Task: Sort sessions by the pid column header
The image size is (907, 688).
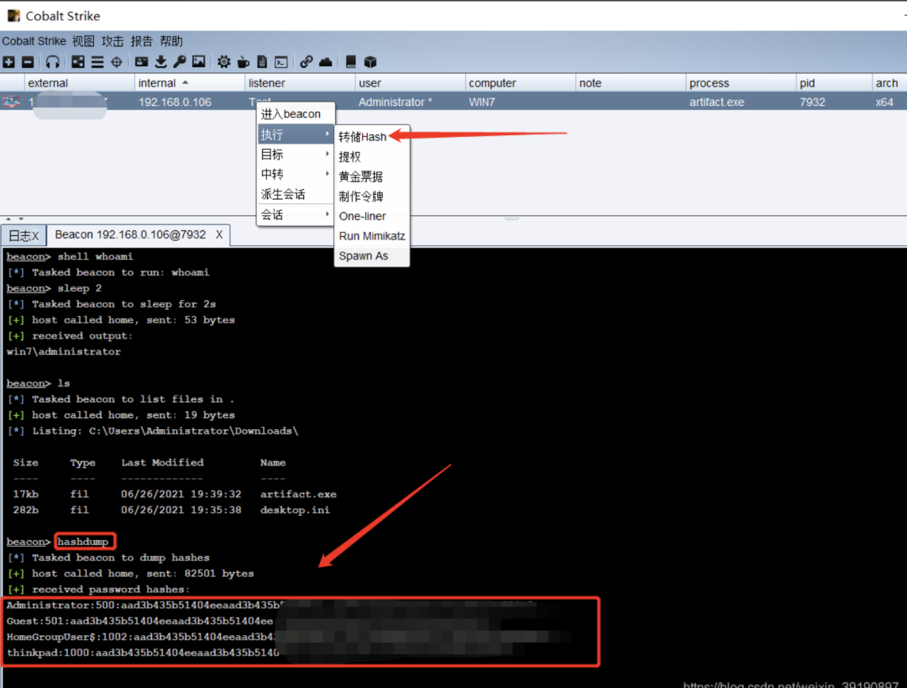Action: [x=834, y=83]
